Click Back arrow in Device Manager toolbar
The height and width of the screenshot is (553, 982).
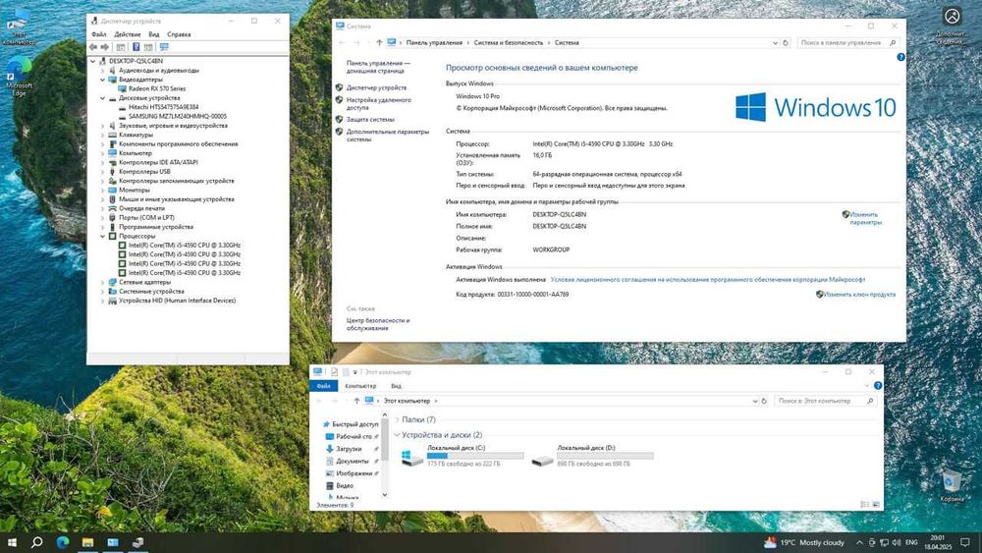[x=93, y=47]
